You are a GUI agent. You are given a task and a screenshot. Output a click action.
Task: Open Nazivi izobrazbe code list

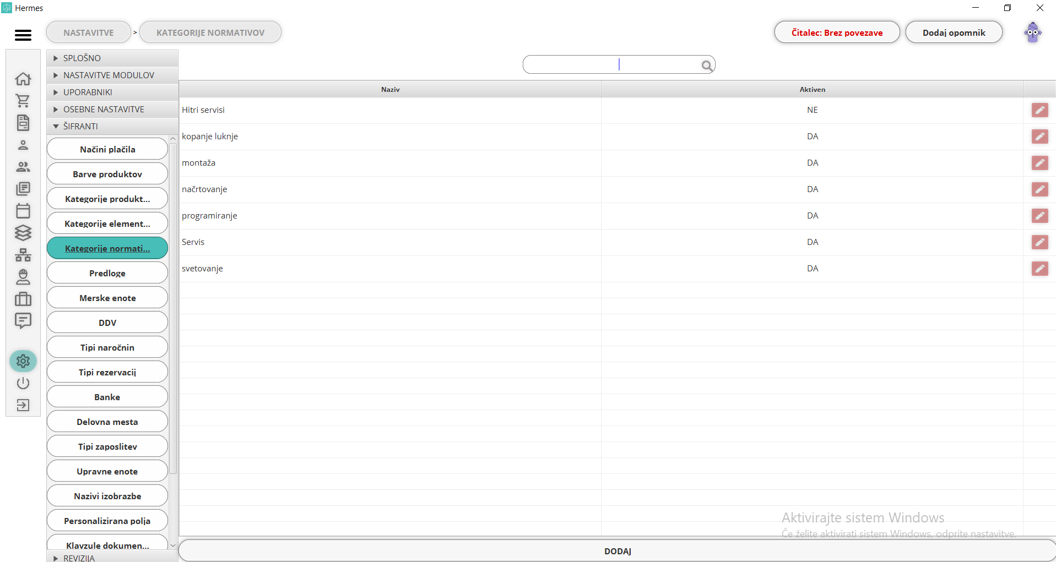(x=107, y=496)
